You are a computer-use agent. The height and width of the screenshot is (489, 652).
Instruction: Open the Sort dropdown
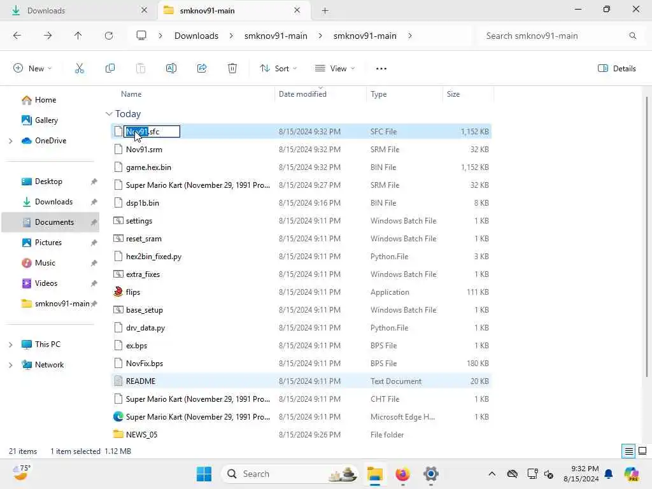[x=278, y=69]
